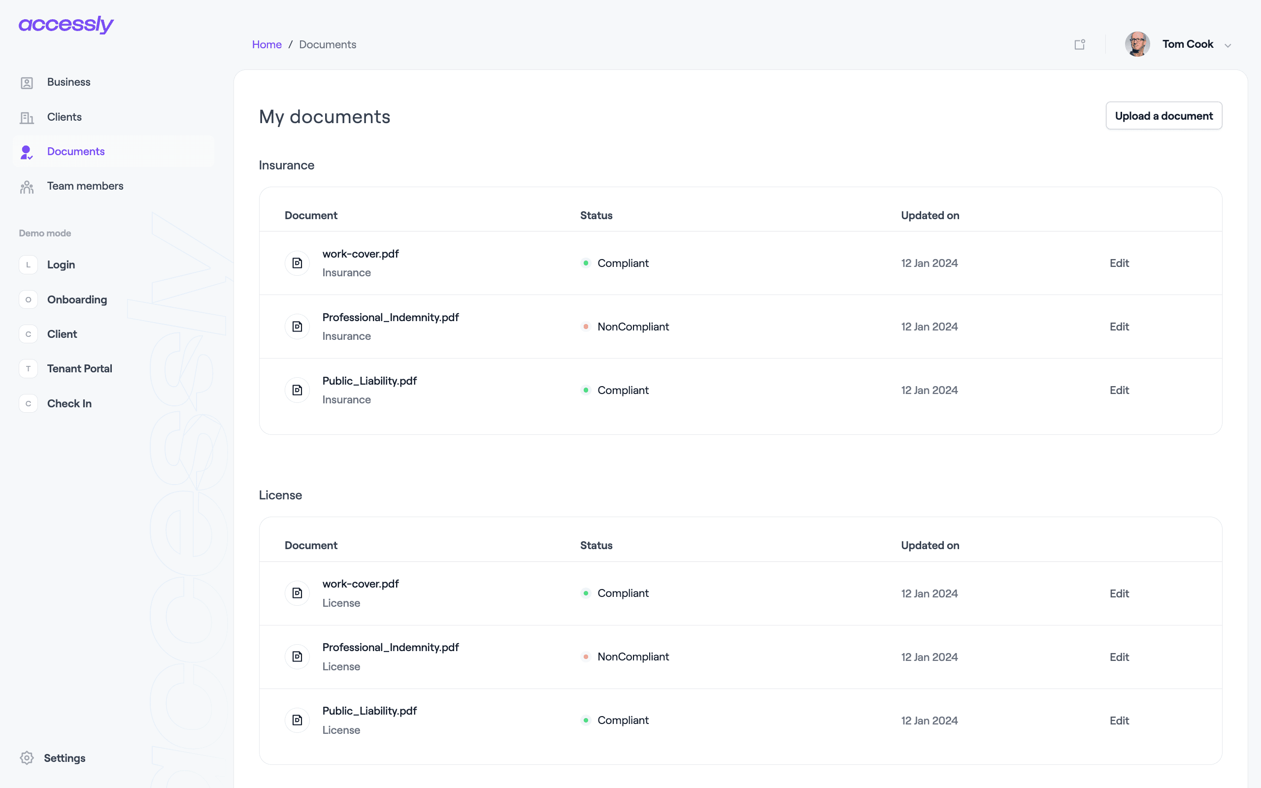
Task: Click the Upload a document button
Action: (x=1163, y=116)
